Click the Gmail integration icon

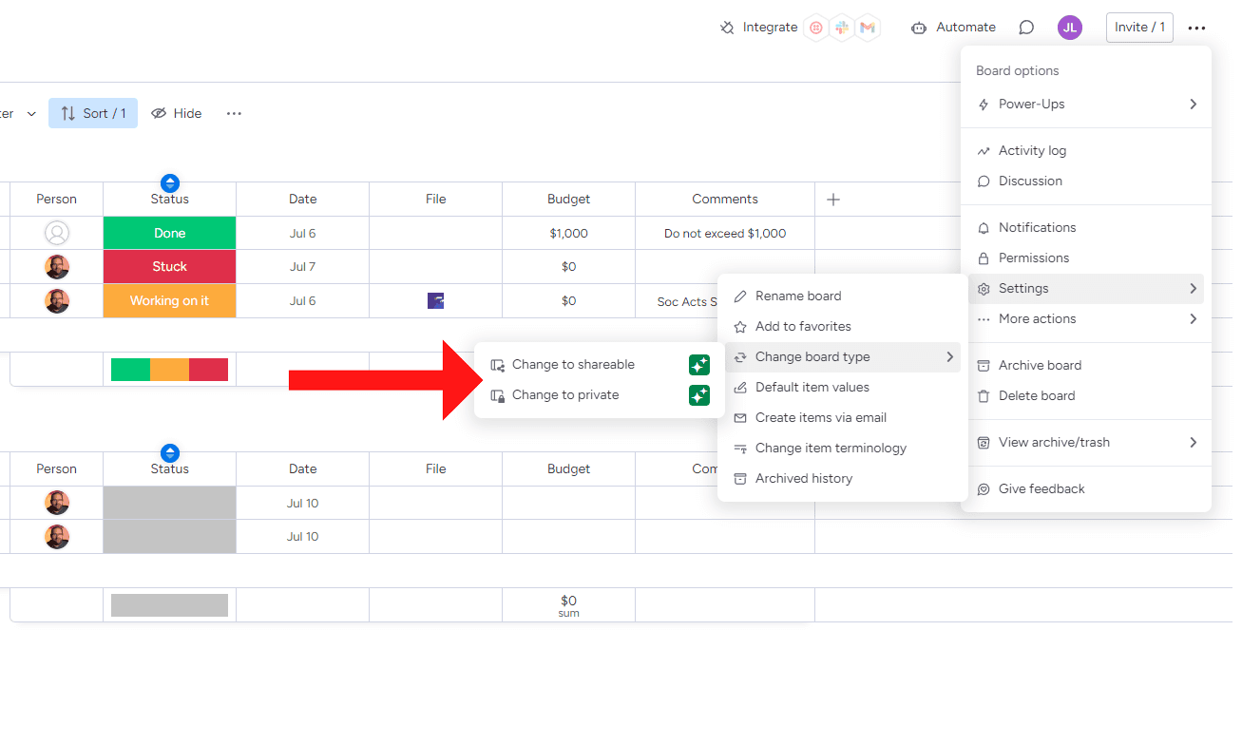867,28
